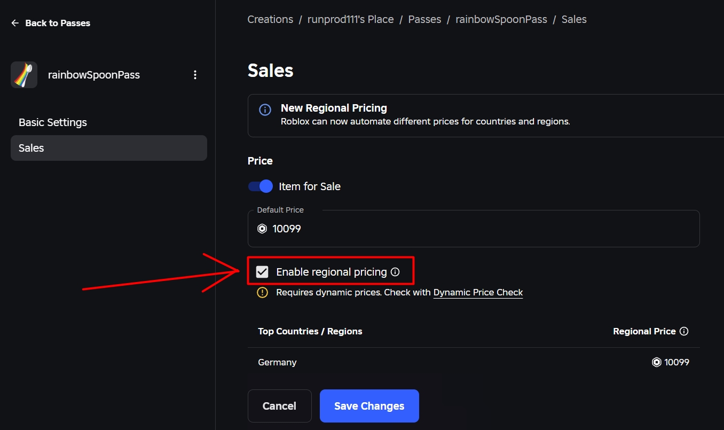Toggle the Item for Sale switch
This screenshot has height=430, width=724.
click(x=261, y=186)
